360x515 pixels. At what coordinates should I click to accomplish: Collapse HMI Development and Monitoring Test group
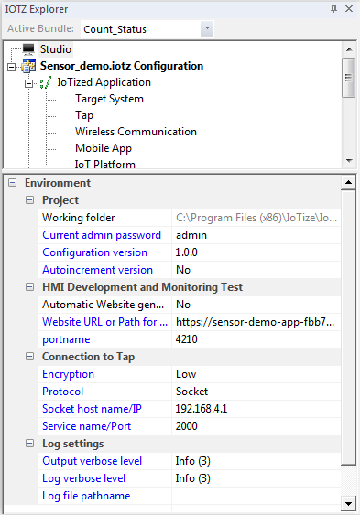pos(29,287)
